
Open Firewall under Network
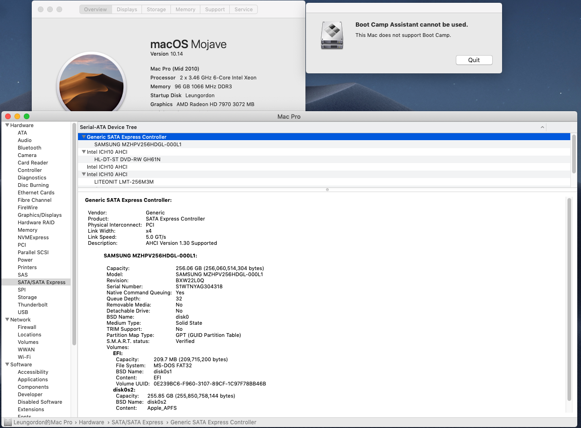tap(27, 327)
